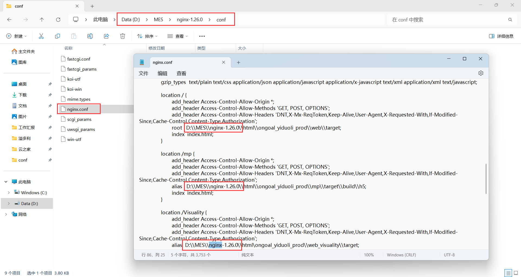Open Notepad Edit menu

(163, 73)
